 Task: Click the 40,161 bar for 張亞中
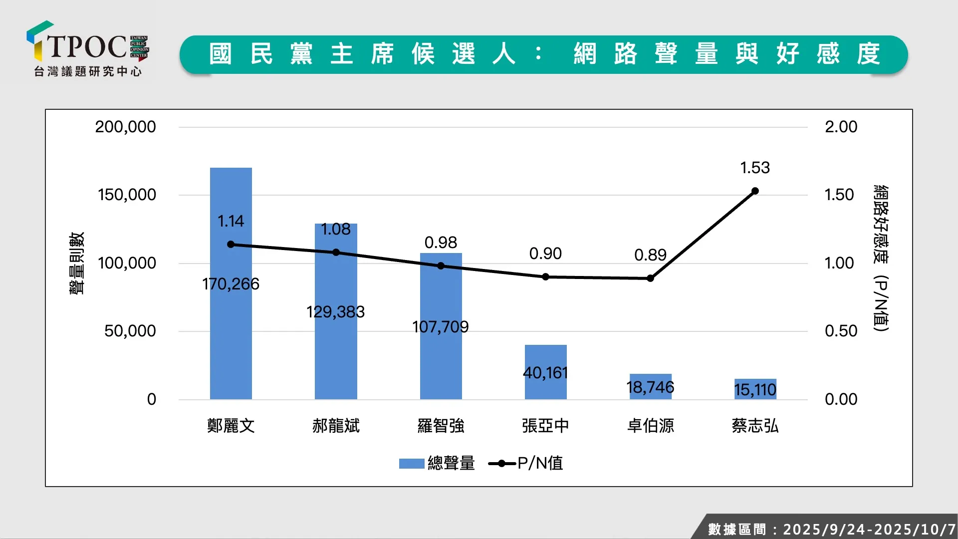click(x=545, y=372)
